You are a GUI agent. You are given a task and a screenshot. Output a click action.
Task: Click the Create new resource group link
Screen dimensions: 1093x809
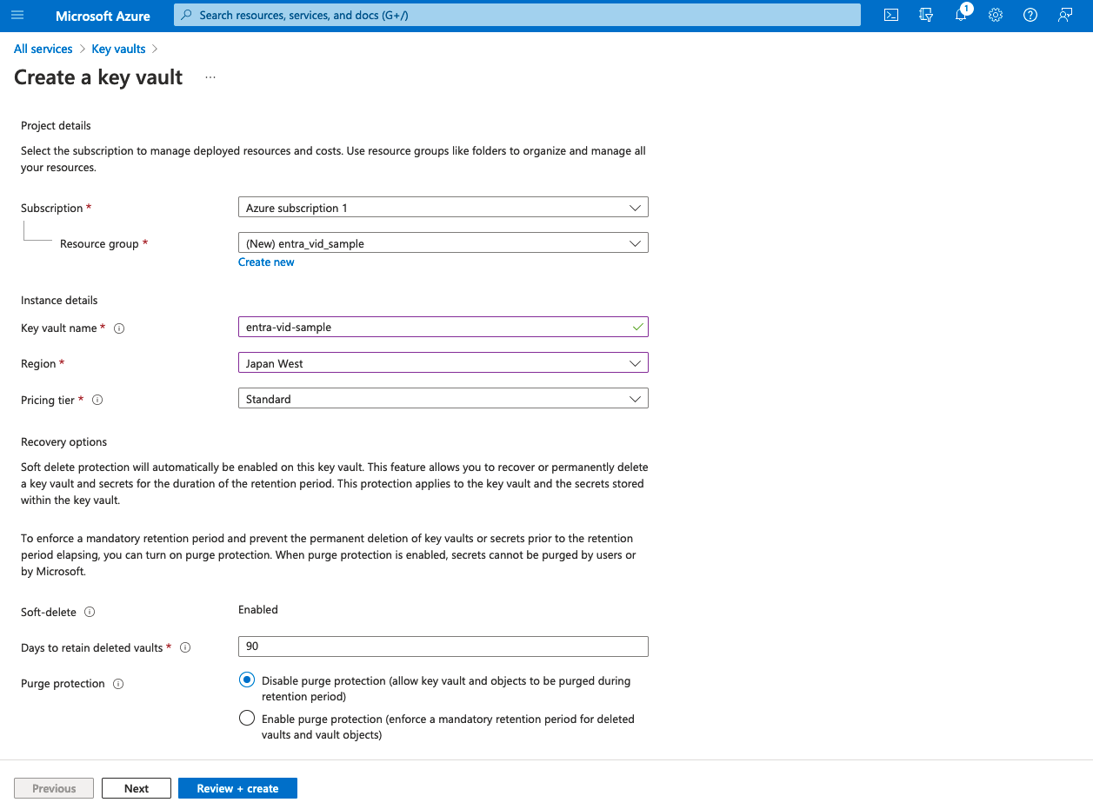[x=266, y=262]
